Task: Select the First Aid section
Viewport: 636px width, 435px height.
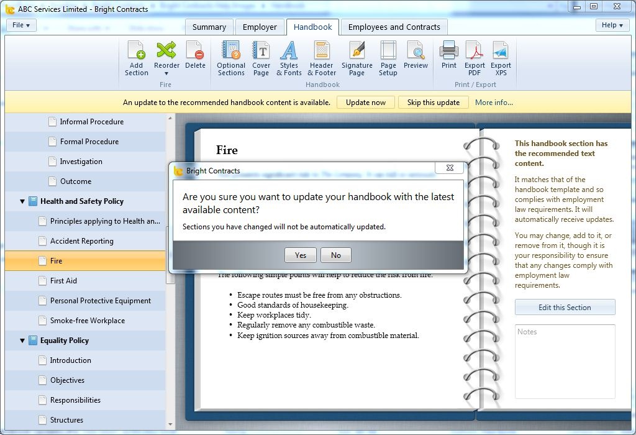Action: pos(85,281)
